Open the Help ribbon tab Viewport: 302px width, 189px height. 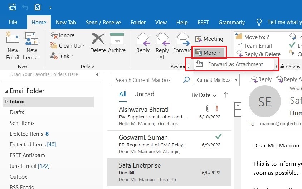tap(182, 22)
